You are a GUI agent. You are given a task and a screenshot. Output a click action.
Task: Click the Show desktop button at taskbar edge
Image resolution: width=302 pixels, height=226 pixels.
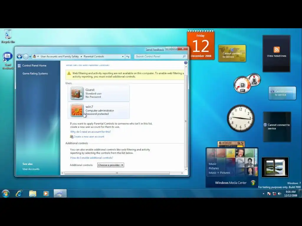(x=300, y=193)
